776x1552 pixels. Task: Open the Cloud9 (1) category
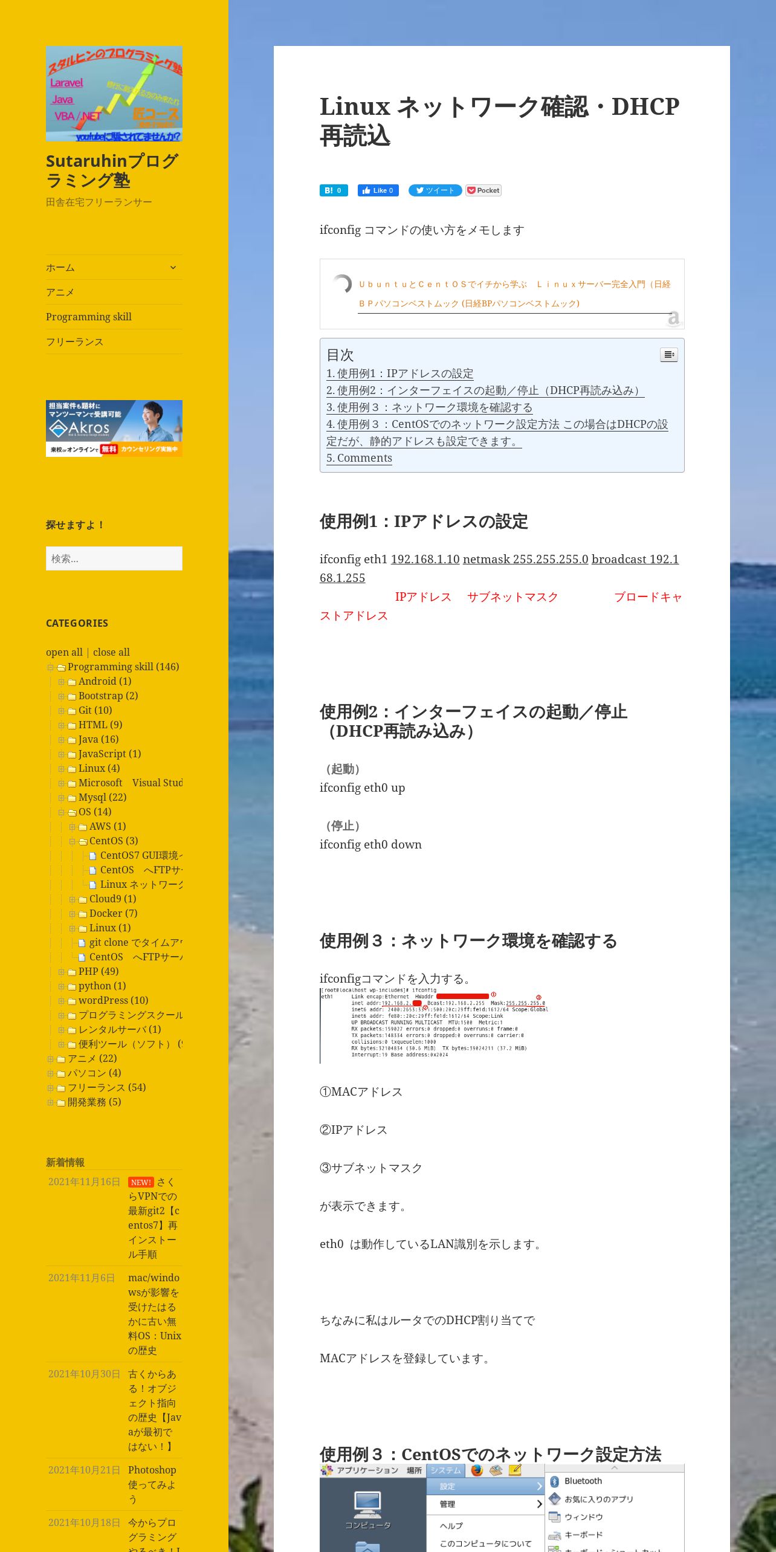pos(112,899)
